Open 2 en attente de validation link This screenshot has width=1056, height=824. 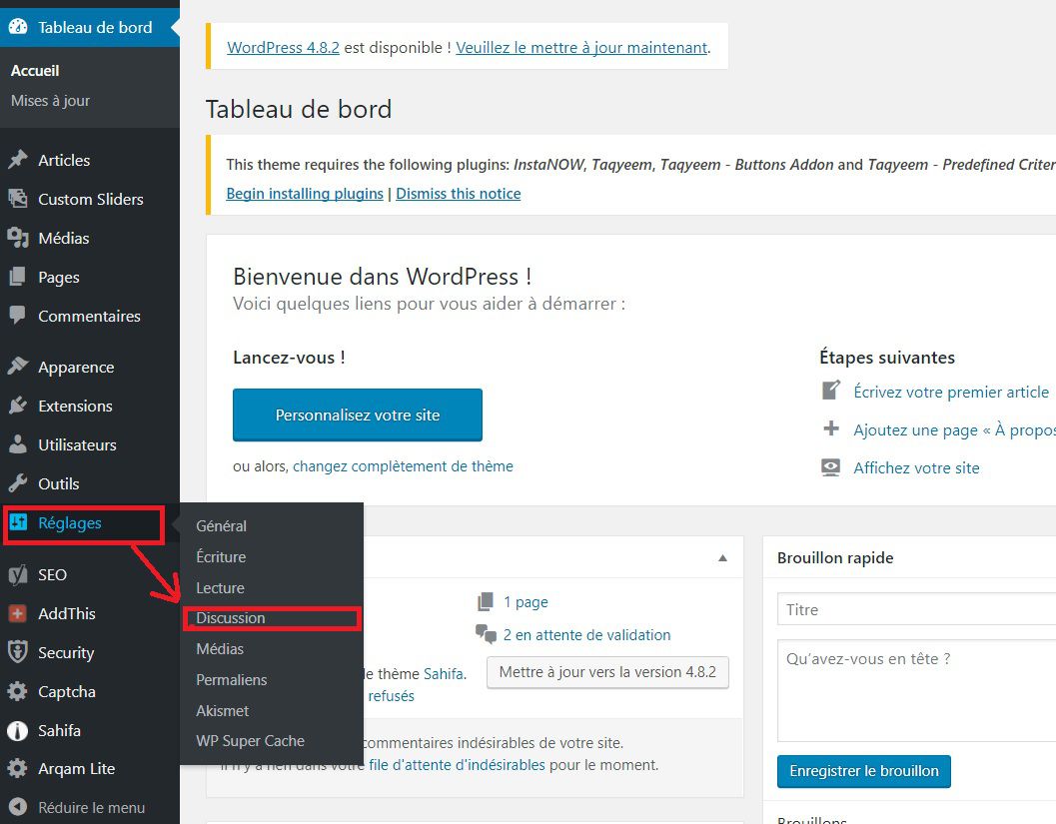pyautogui.click(x=586, y=635)
